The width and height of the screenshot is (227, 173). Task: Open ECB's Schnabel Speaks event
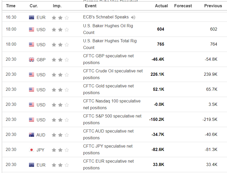pos(106,17)
